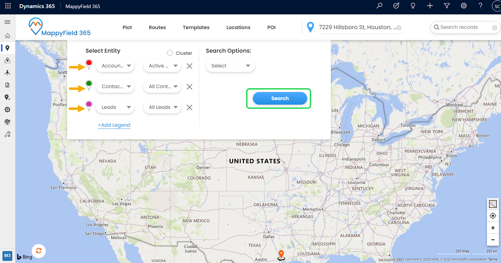
Task: Go to Home via sidebar house icon
Action: (7, 36)
